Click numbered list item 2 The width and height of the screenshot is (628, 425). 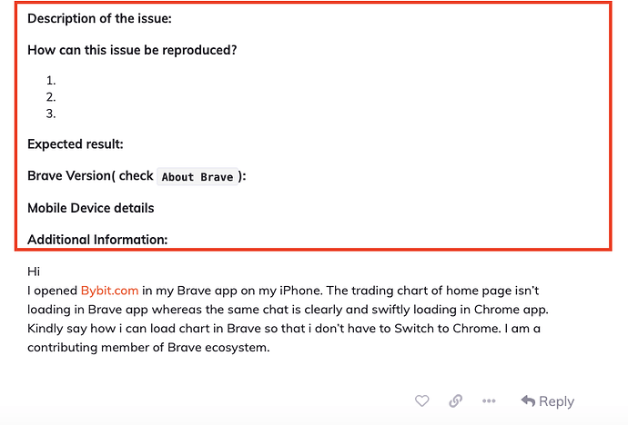pos(51,97)
